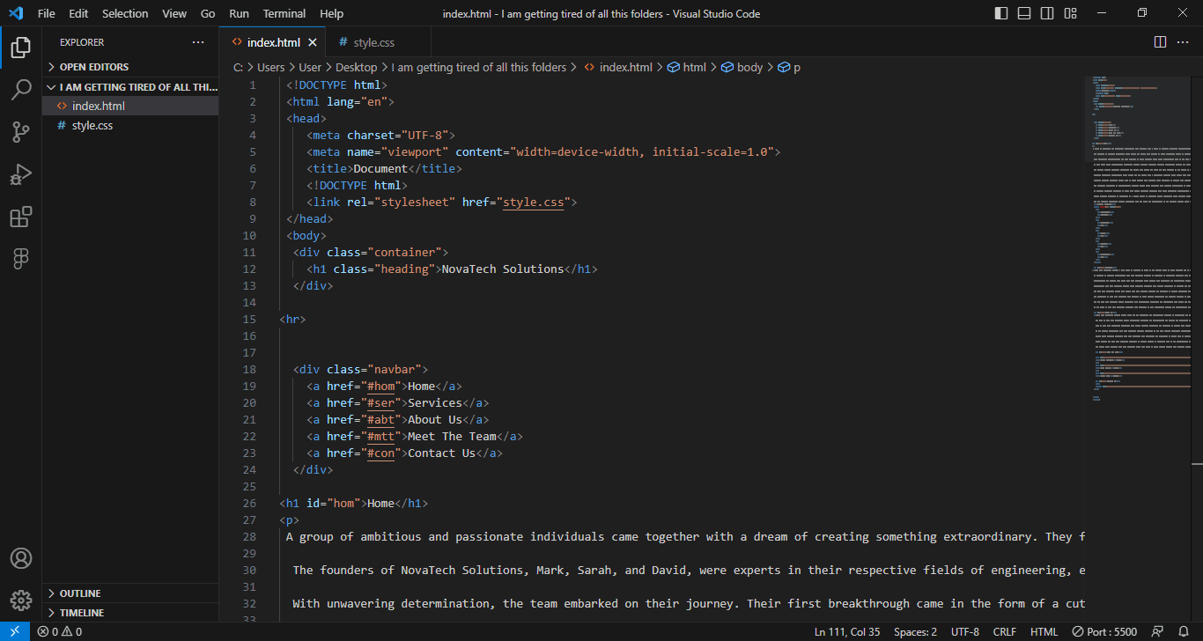Click line number 15 in the gutter
Screen dimensions: 1203x641
249,319
